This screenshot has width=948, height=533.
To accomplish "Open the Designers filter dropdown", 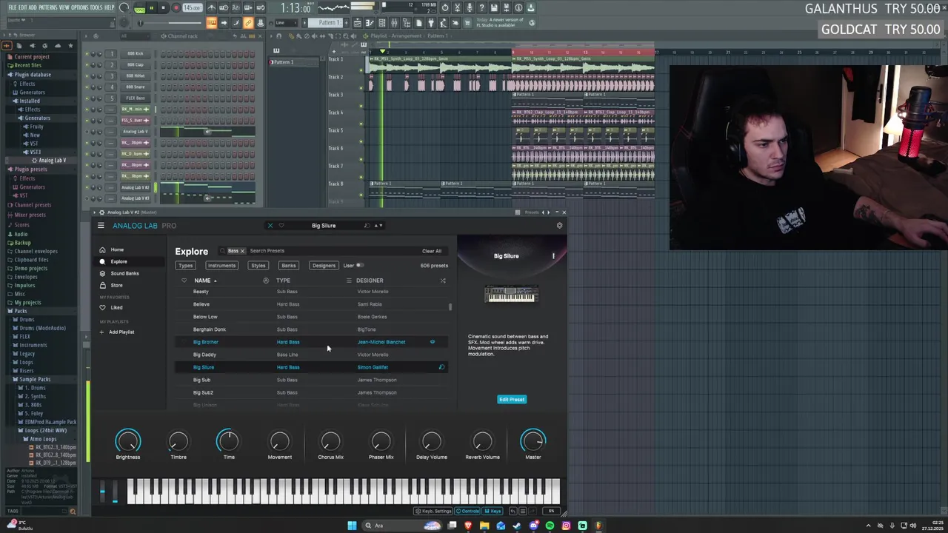I will [x=324, y=265].
